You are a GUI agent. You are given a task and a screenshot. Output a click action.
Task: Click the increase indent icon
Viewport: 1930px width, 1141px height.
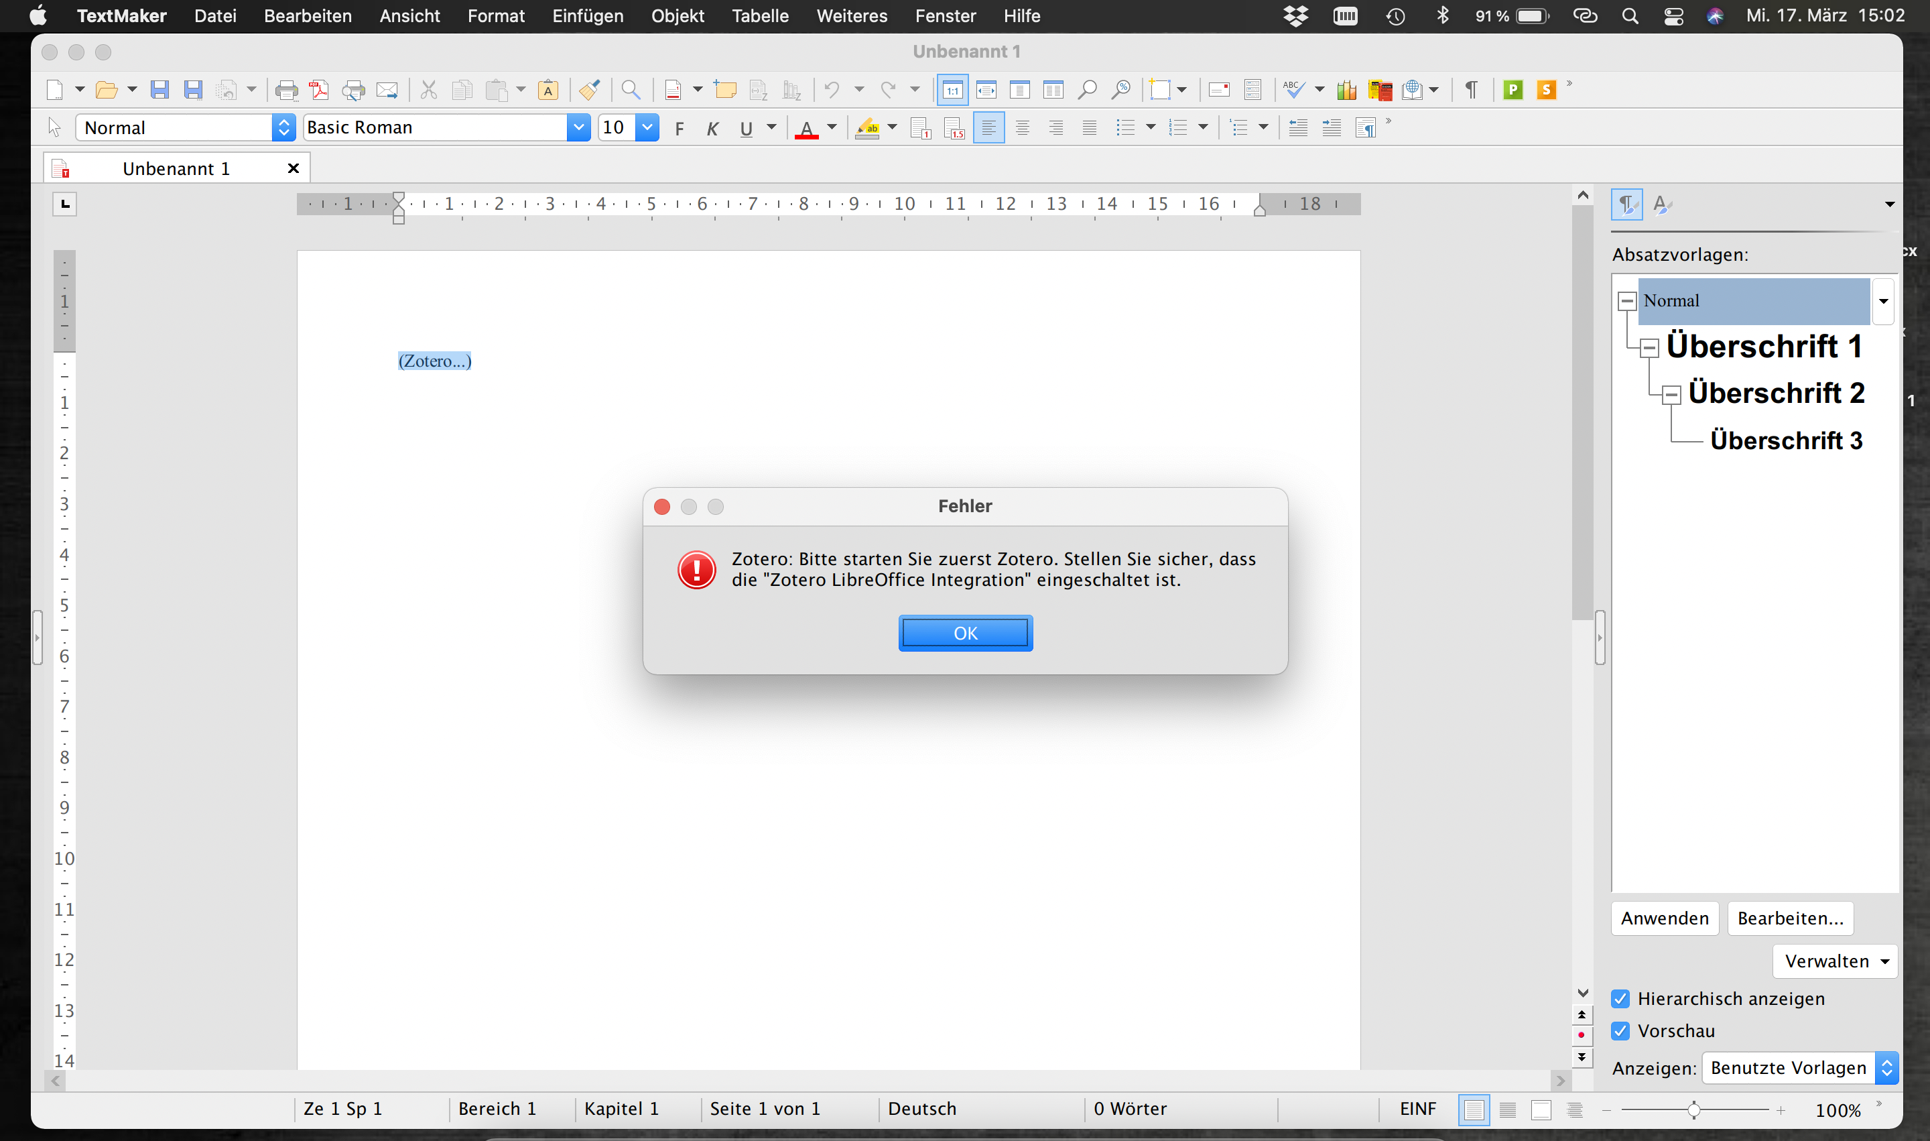click(1332, 127)
